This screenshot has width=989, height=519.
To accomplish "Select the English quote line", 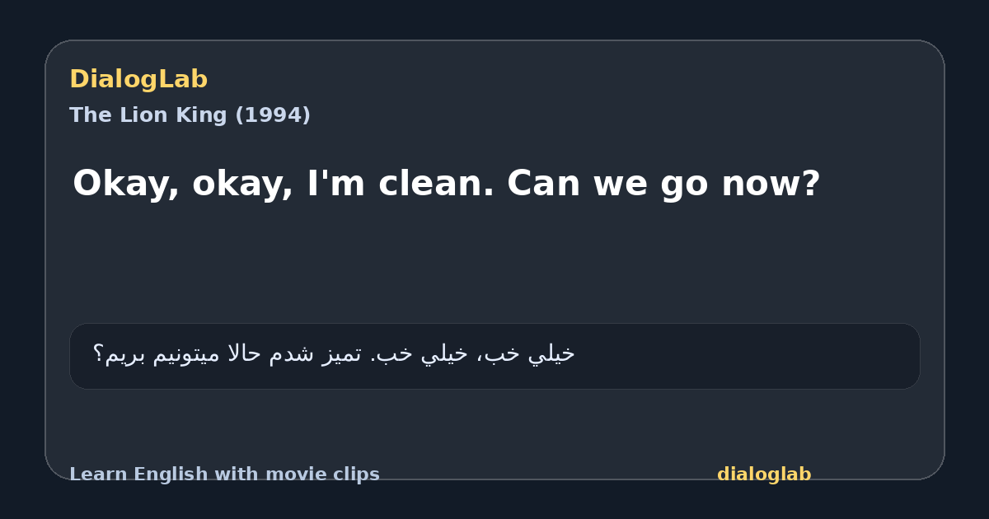I will coord(446,184).
